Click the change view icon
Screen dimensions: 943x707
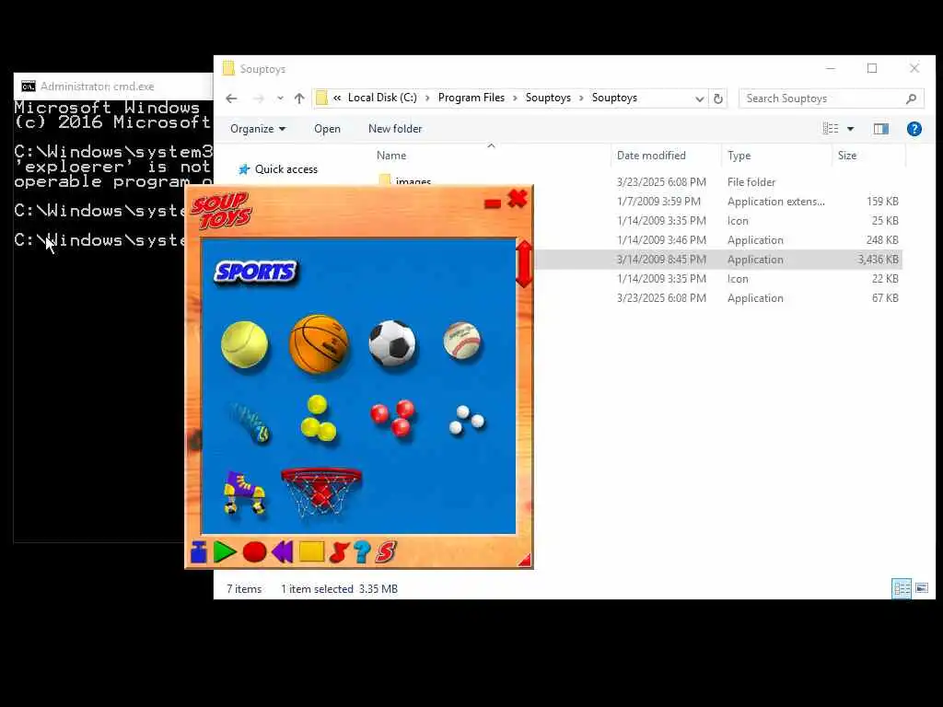[831, 129]
